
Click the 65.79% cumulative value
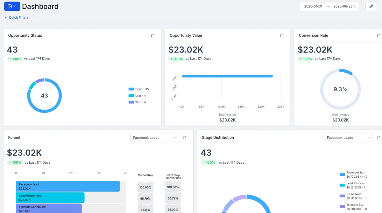[x=145, y=198]
